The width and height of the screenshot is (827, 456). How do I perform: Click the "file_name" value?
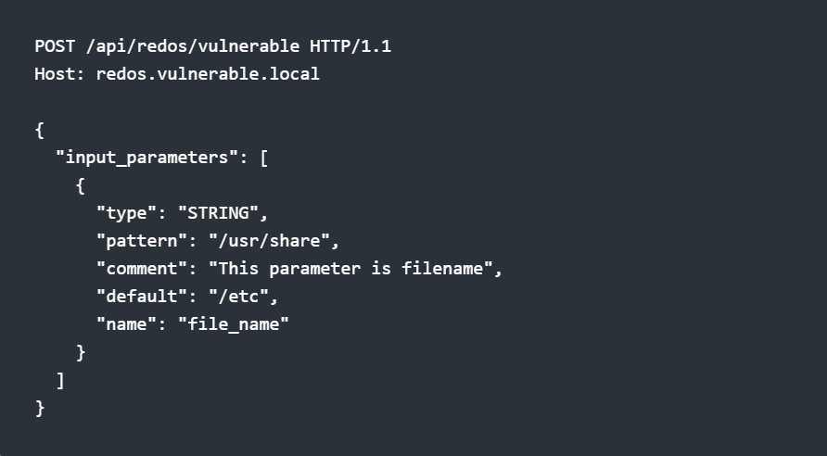[234, 324]
